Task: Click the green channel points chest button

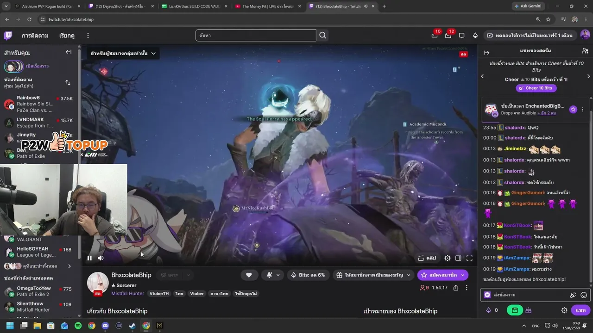Action: (515, 310)
